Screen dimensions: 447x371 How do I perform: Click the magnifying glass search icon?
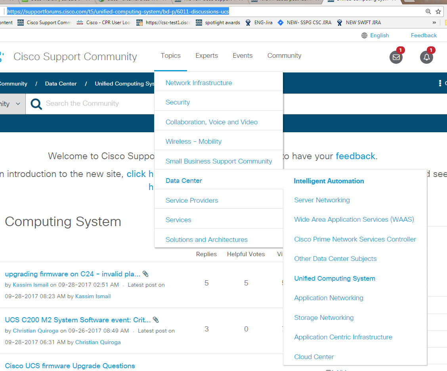(36, 103)
